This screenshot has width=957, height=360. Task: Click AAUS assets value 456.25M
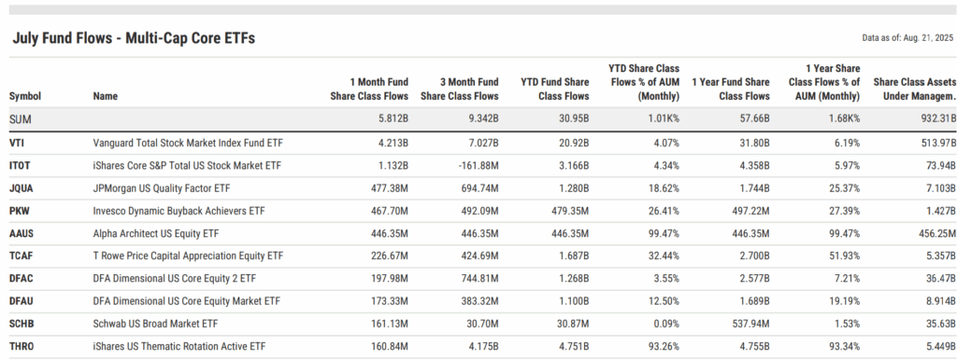tap(937, 233)
